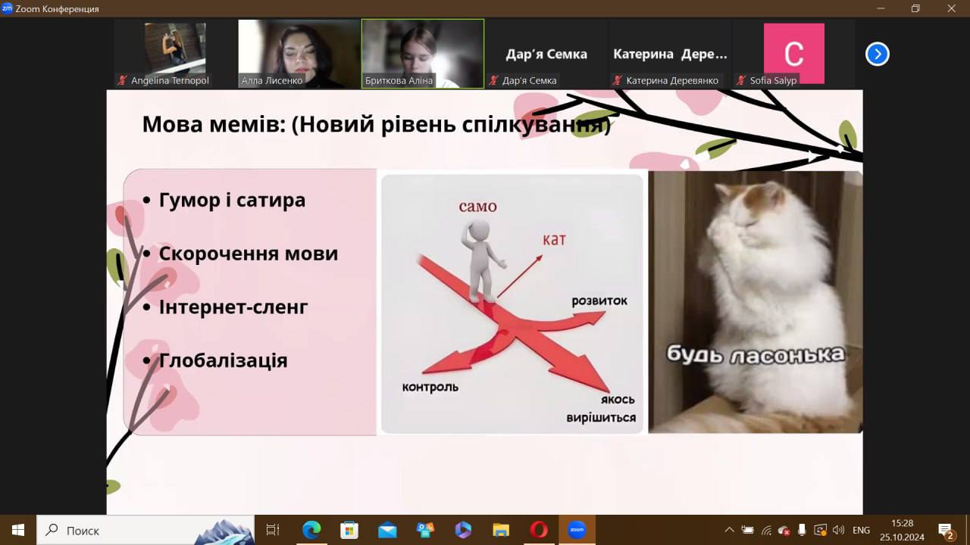Screen dimensions: 970x545
Task: Show next participants with blue arrow button
Action: click(877, 54)
